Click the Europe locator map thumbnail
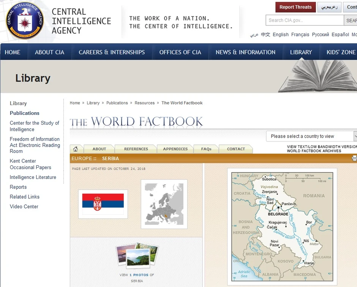 click(164, 205)
